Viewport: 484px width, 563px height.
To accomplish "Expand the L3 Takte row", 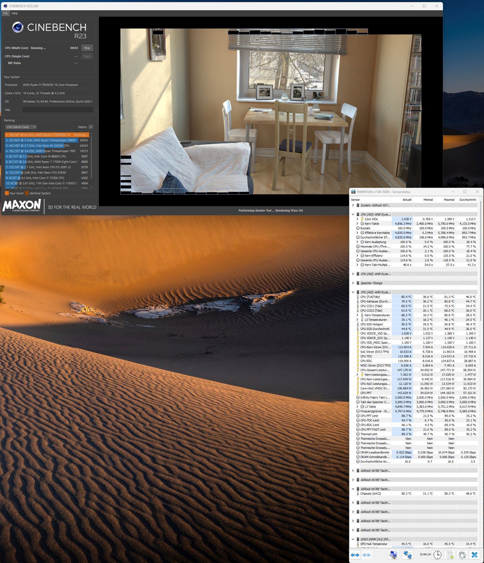I will coord(357,407).
